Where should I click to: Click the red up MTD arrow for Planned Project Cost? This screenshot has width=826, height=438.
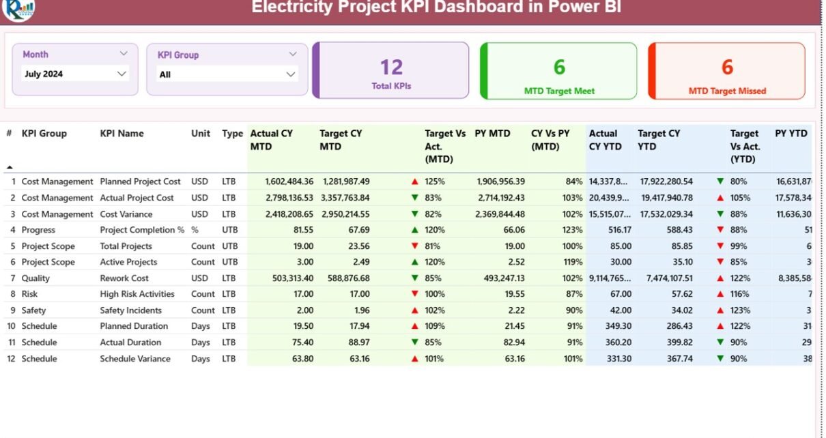(414, 182)
